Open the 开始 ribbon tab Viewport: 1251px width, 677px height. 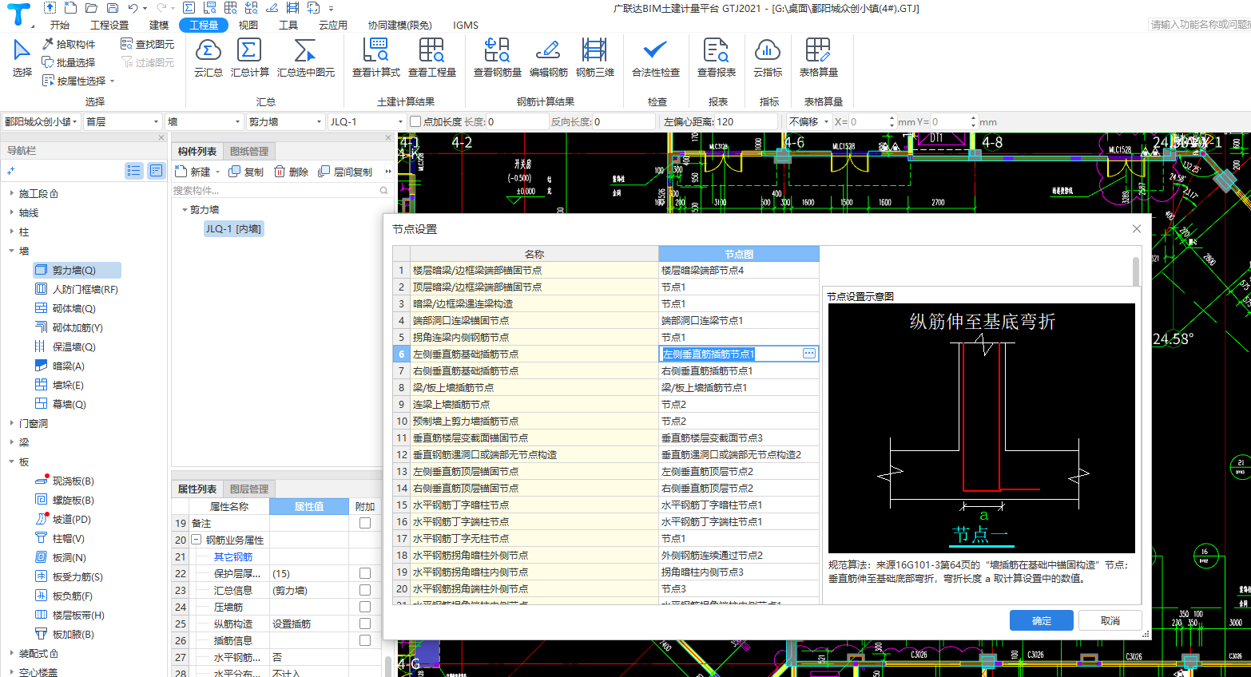click(x=60, y=25)
